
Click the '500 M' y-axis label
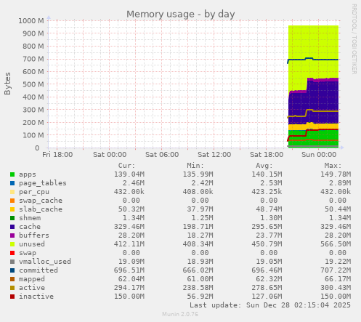(33, 84)
